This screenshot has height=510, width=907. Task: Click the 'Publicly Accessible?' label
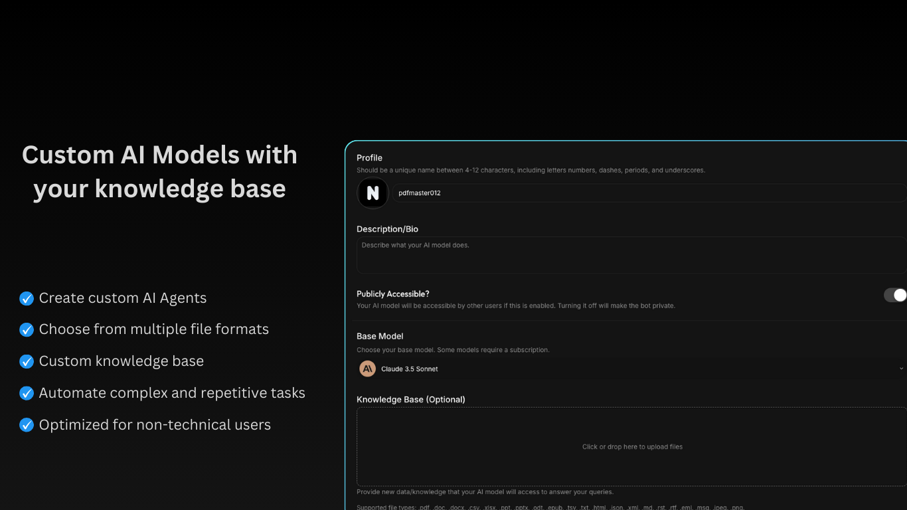coord(393,294)
